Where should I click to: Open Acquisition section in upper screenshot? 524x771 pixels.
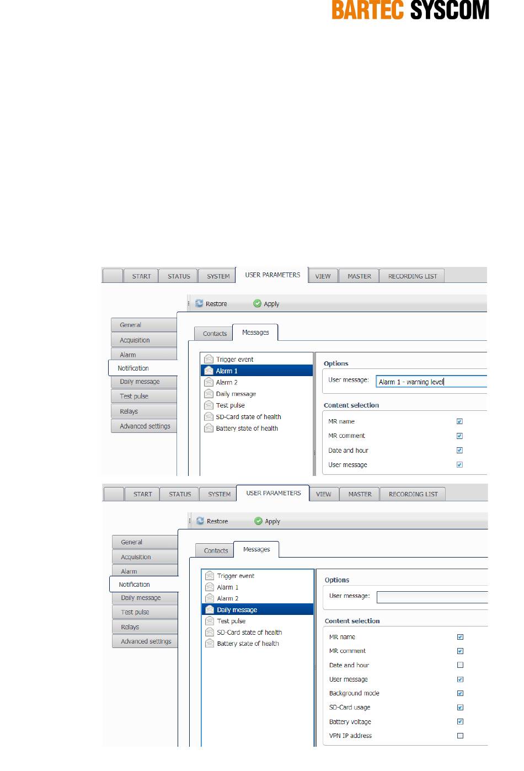tap(144, 340)
